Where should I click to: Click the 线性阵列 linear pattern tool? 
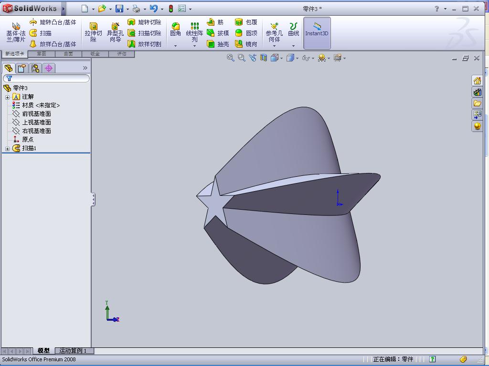(x=195, y=32)
